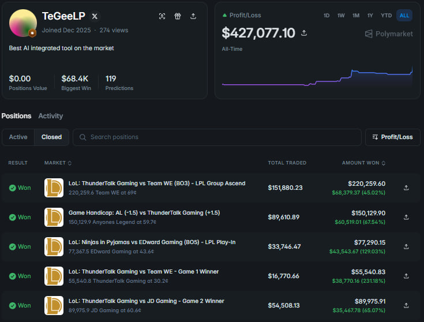Viewport: 424px width, 322px height.
Task: Click the $89,610.89 total traded value
Action: coord(283,218)
